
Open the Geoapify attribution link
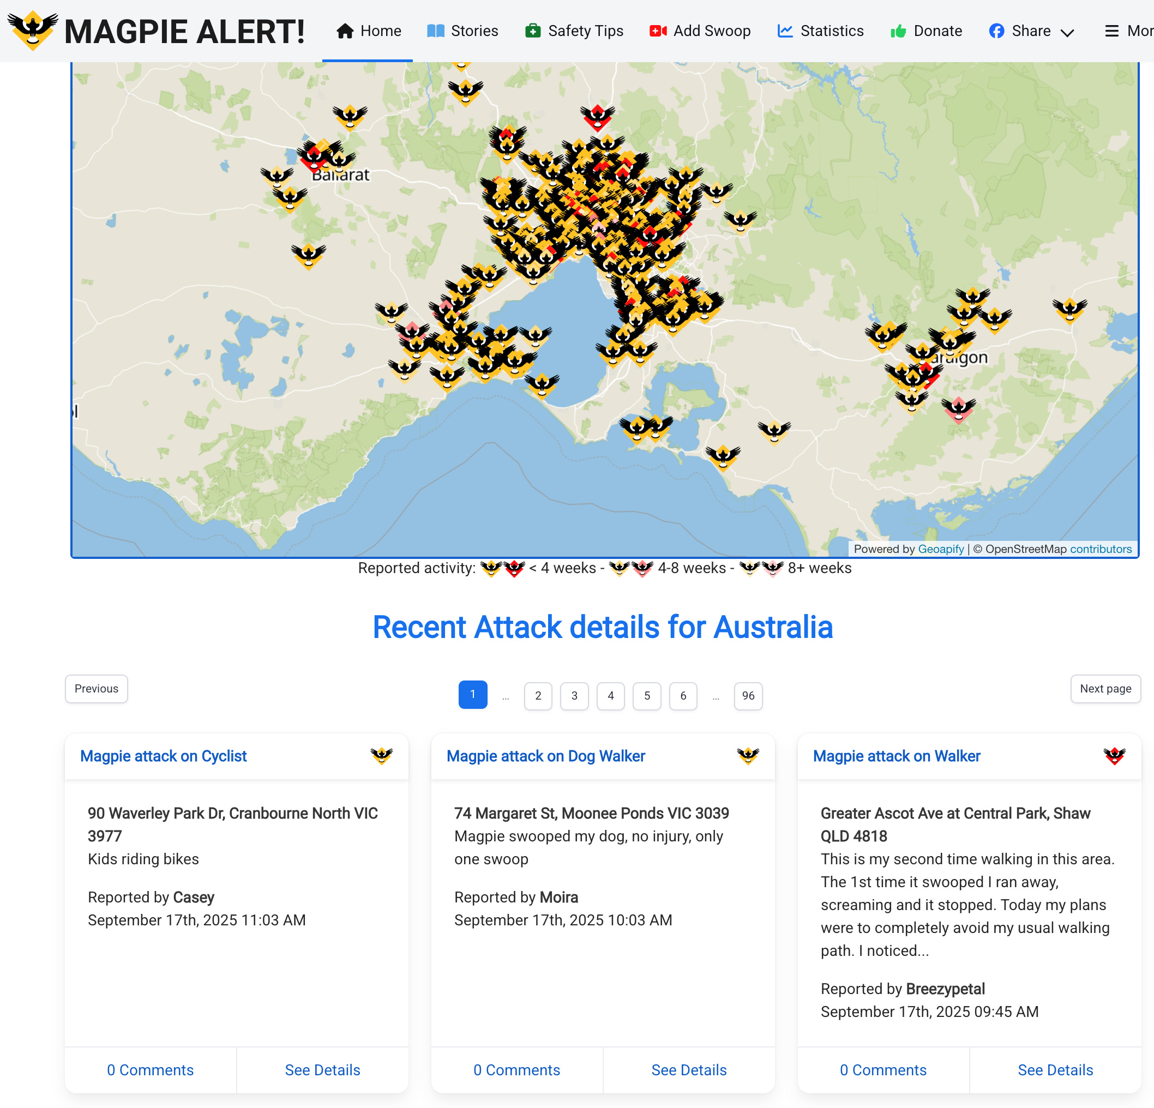point(940,549)
